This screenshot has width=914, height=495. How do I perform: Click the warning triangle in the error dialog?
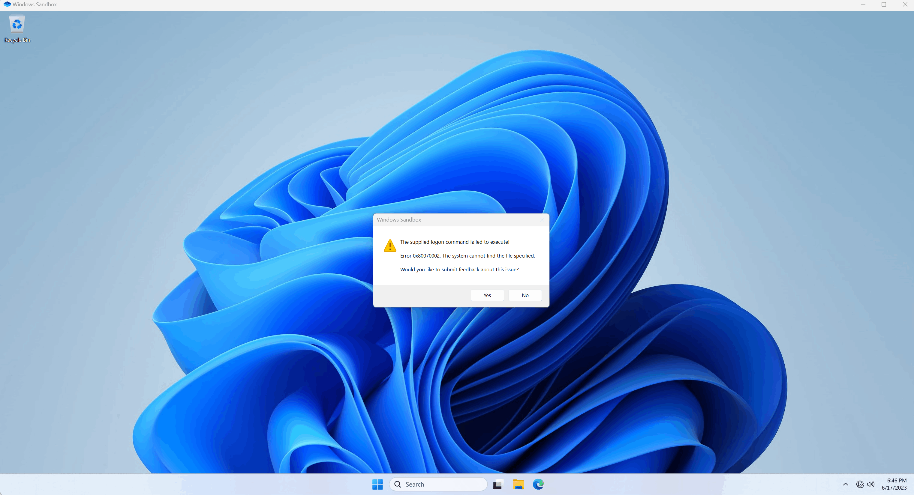coord(389,245)
